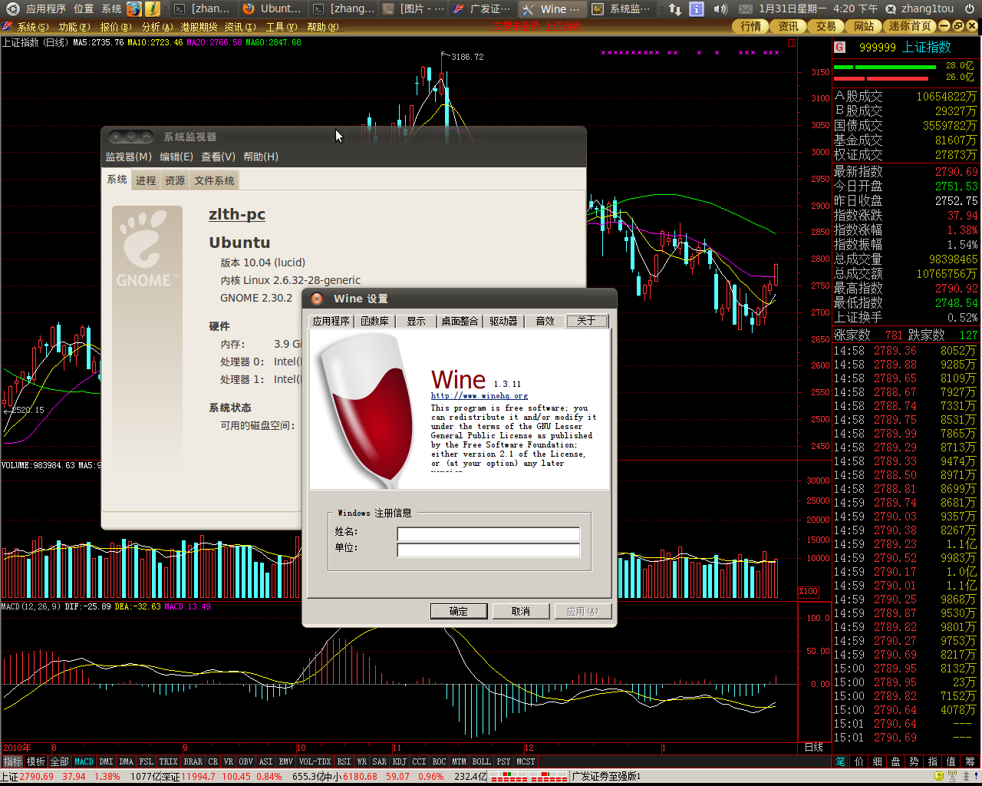982x786 pixels.
Task: Select the 价 price panel tab
Action: [x=859, y=761]
